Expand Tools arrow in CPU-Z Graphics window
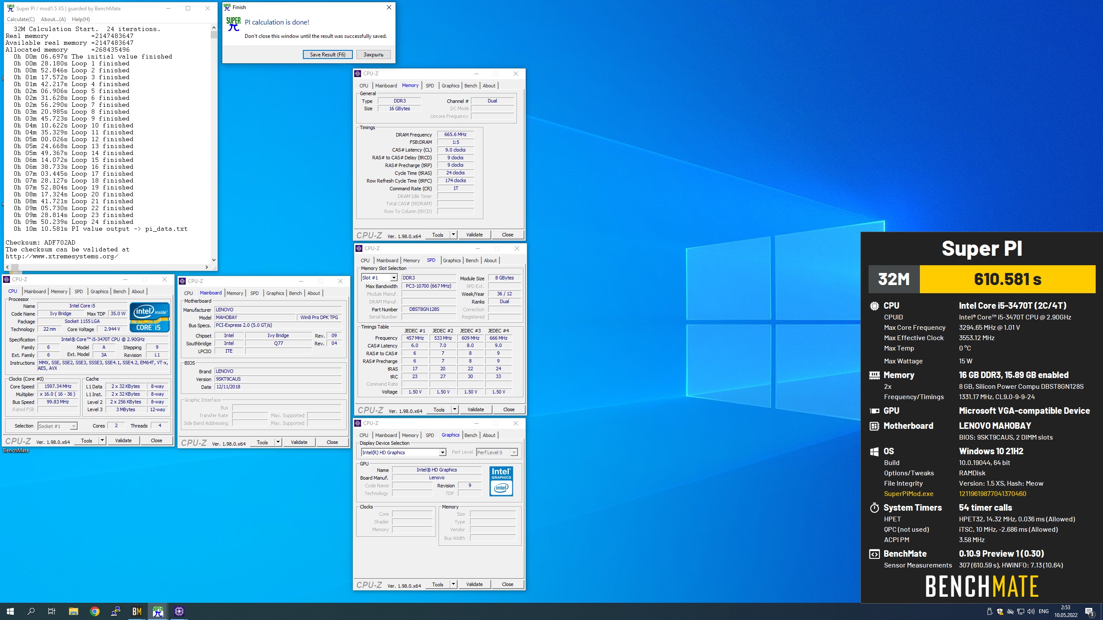The width and height of the screenshot is (1103, 620). pos(453,584)
